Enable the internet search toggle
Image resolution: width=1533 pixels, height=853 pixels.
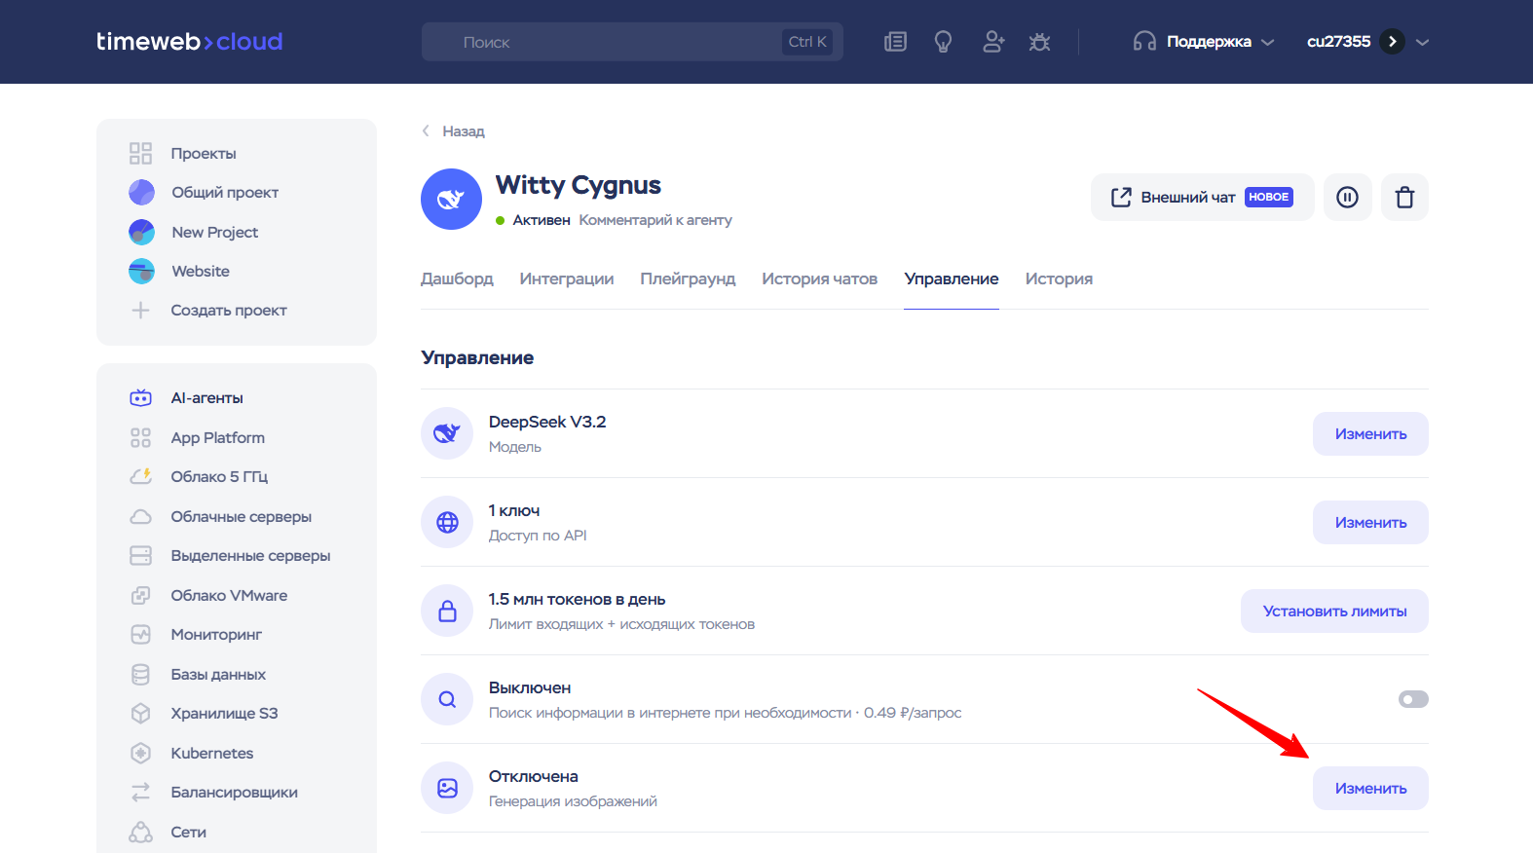(x=1413, y=699)
